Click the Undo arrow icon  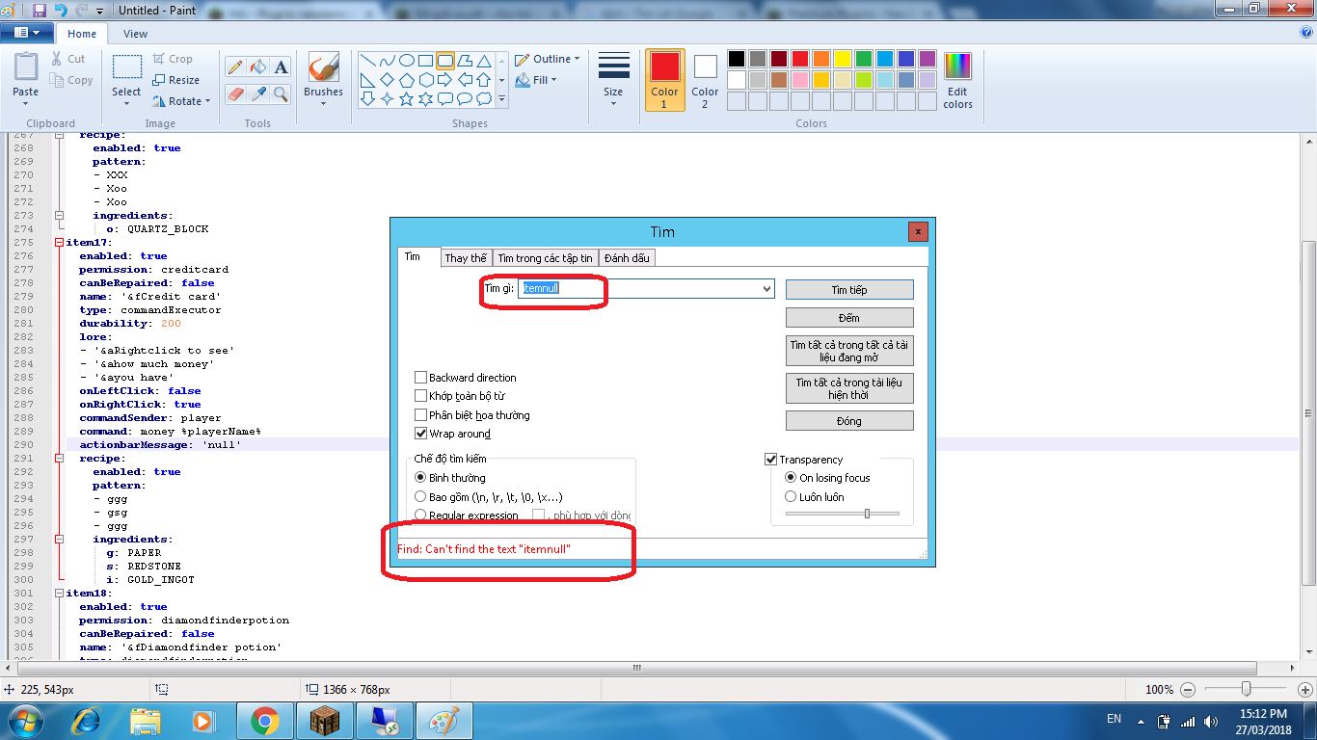(61, 11)
